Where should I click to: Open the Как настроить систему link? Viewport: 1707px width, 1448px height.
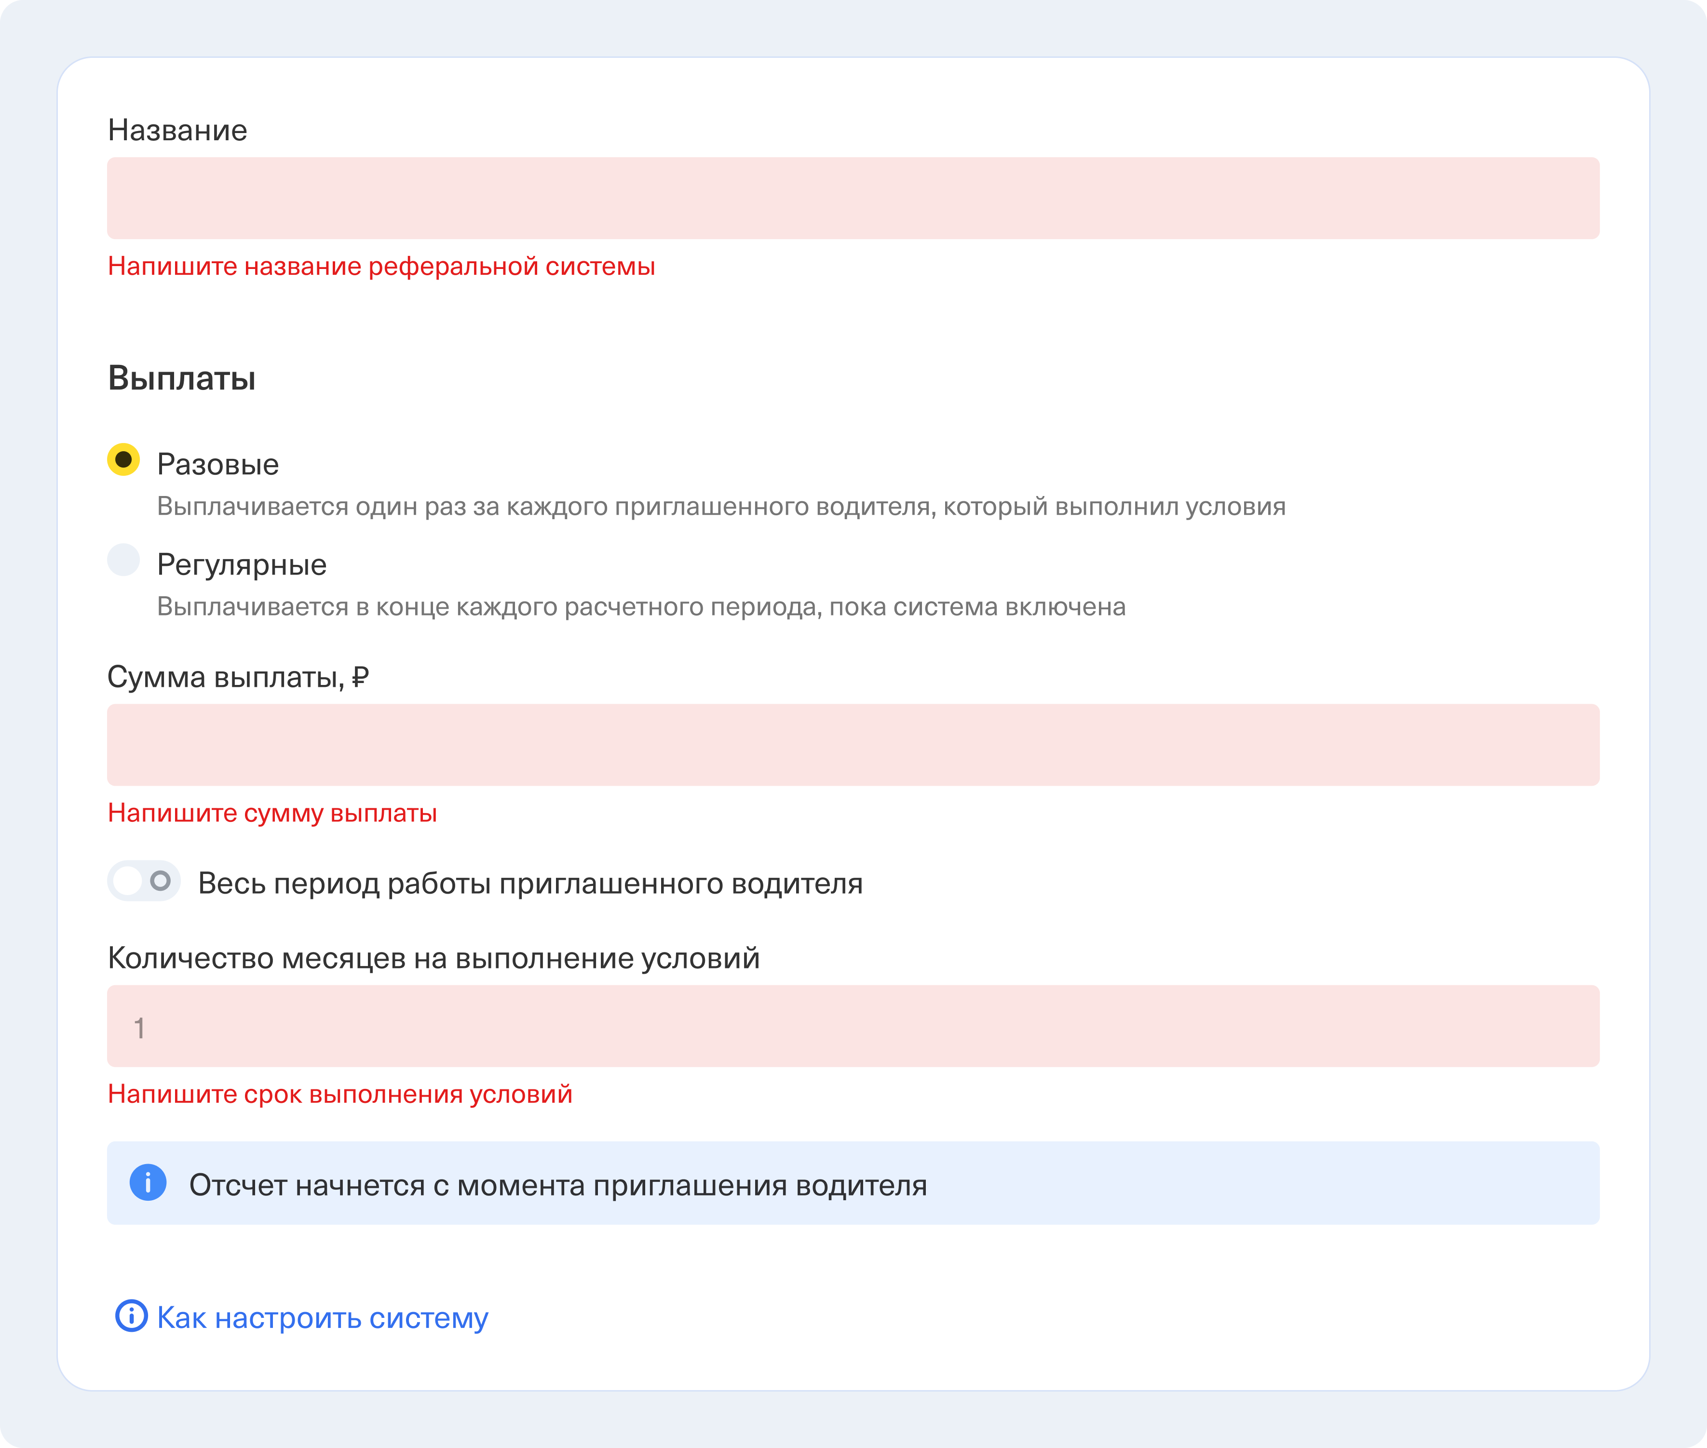pos(322,1317)
